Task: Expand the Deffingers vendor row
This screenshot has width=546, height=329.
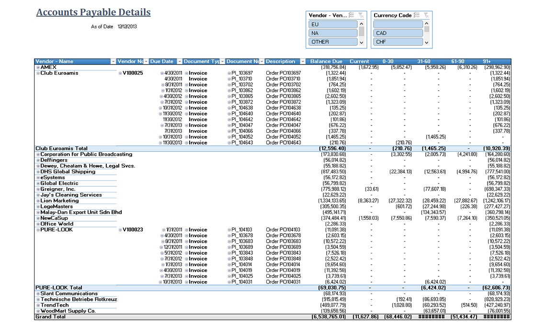Action: click(38, 160)
